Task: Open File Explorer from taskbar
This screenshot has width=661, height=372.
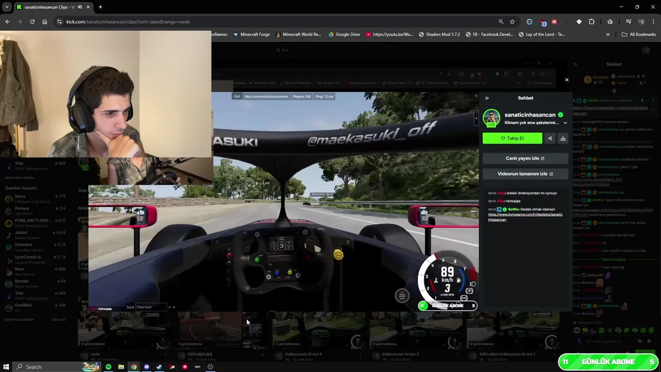Action: [x=121, y=367]
